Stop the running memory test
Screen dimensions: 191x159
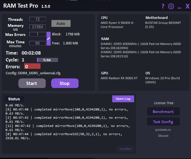(65, 83)
